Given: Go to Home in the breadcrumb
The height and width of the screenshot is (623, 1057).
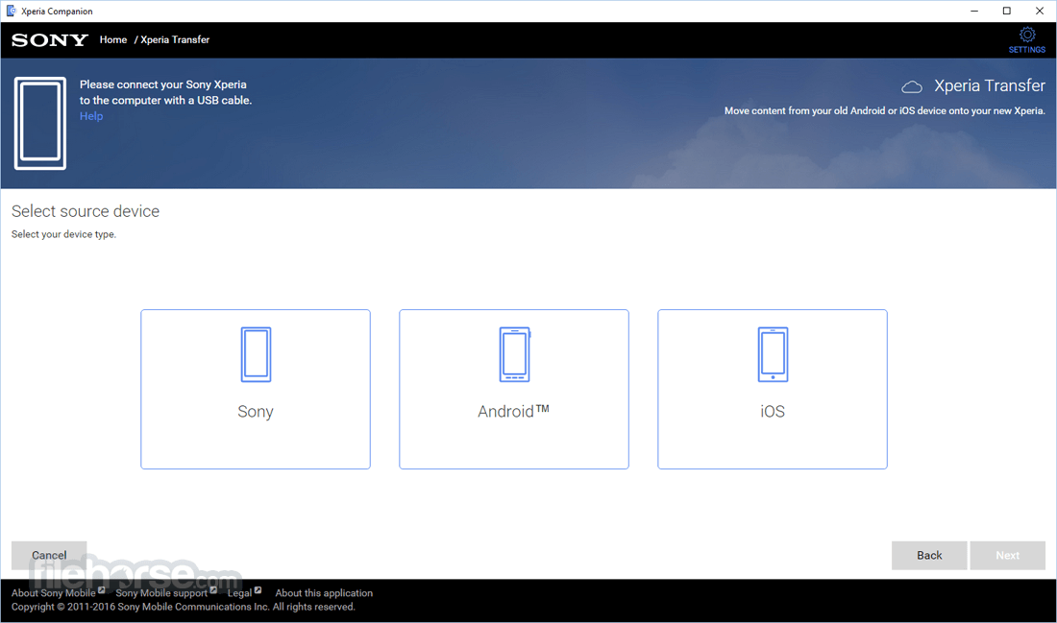Looking at the screenshot, I should click(x=113, y=39).
